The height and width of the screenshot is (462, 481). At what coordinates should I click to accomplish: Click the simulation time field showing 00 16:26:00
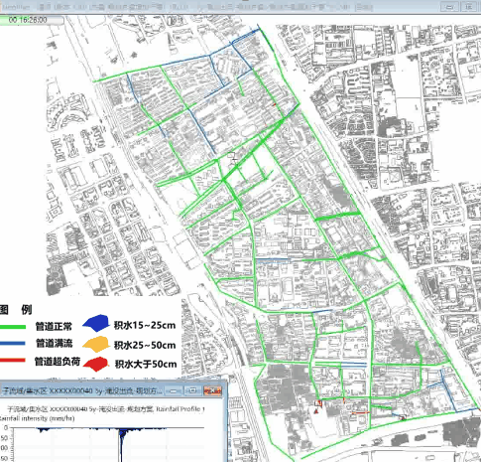tap(32, 20)
